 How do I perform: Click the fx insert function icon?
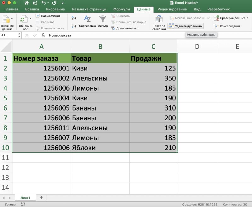coord(43,35)
